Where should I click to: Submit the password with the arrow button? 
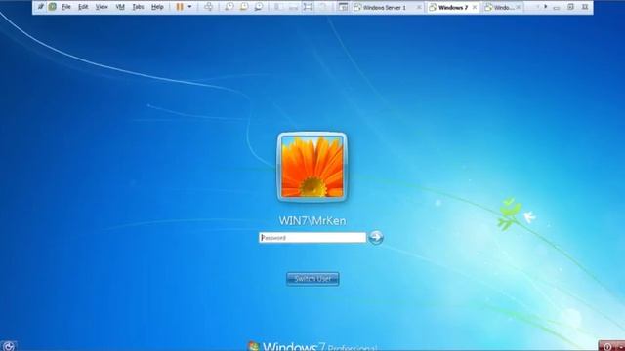coord(375,237)
